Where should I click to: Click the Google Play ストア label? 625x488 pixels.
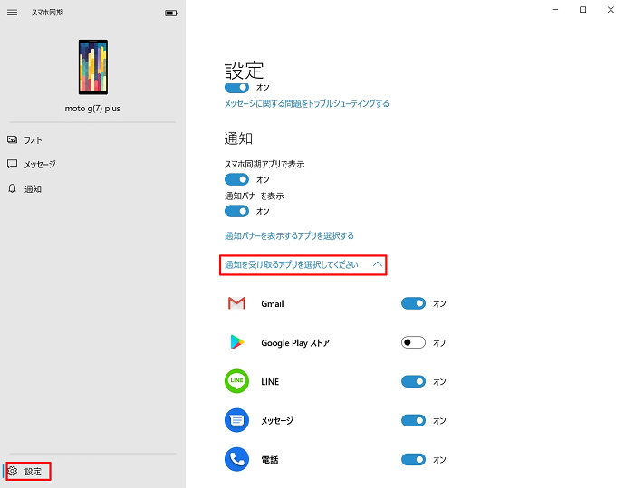coord(295,343)
